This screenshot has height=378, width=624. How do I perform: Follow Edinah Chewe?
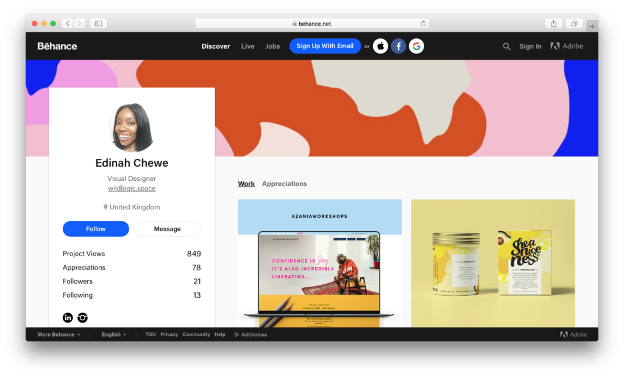[96, 229]
